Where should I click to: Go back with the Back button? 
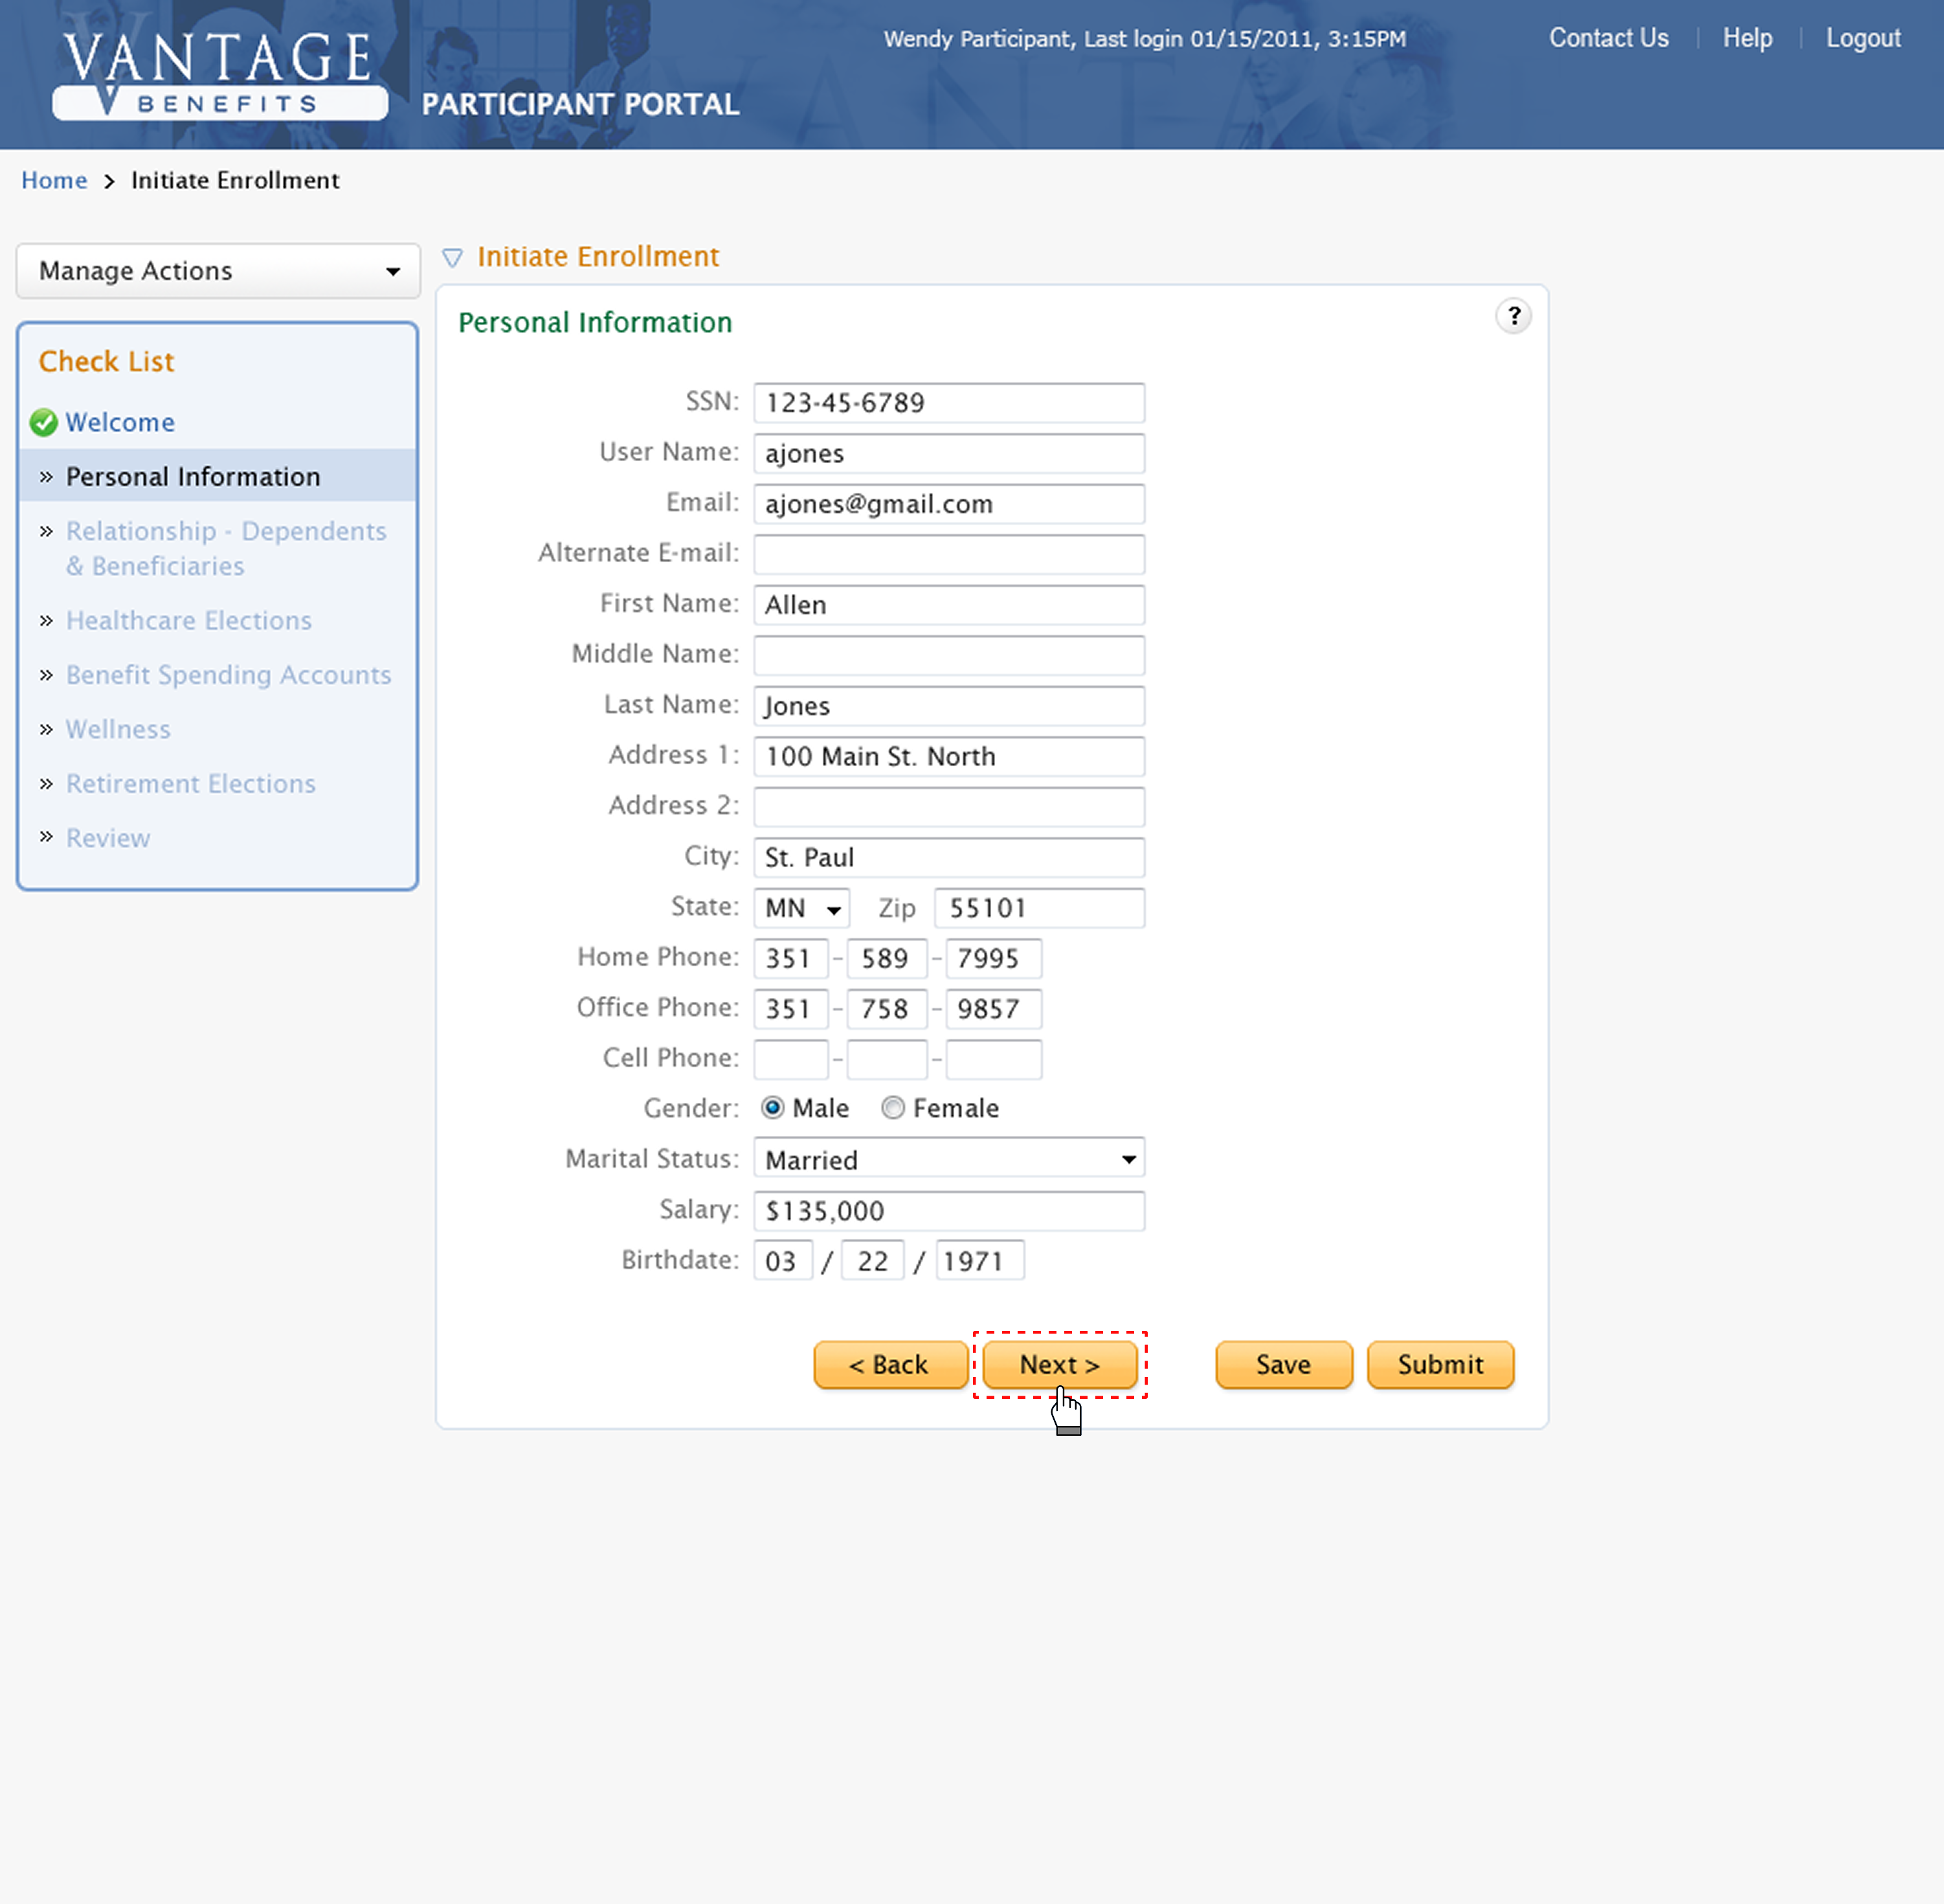[889, 1365]
